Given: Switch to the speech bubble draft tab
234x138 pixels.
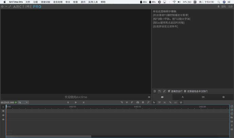Looking at the screenshot, I should click(x=162, y=97).
